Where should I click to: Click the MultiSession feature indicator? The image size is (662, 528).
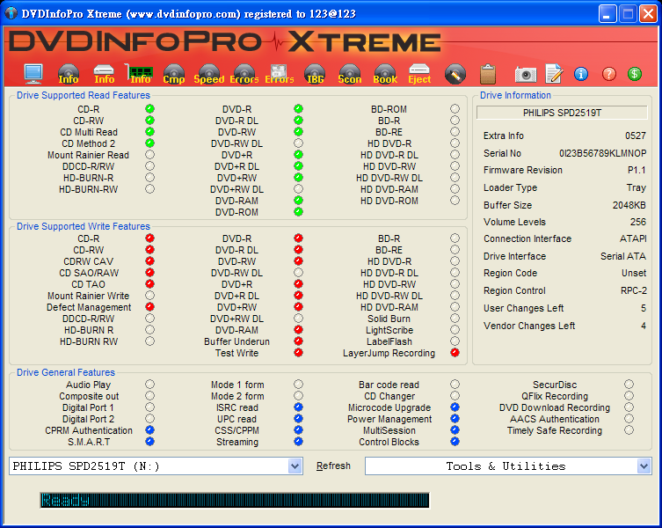point(455,430)
